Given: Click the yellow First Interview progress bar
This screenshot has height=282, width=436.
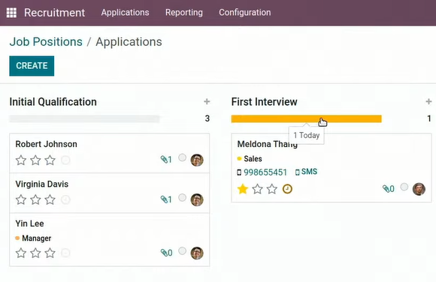Looking at the screenshot, I should 306,118.
